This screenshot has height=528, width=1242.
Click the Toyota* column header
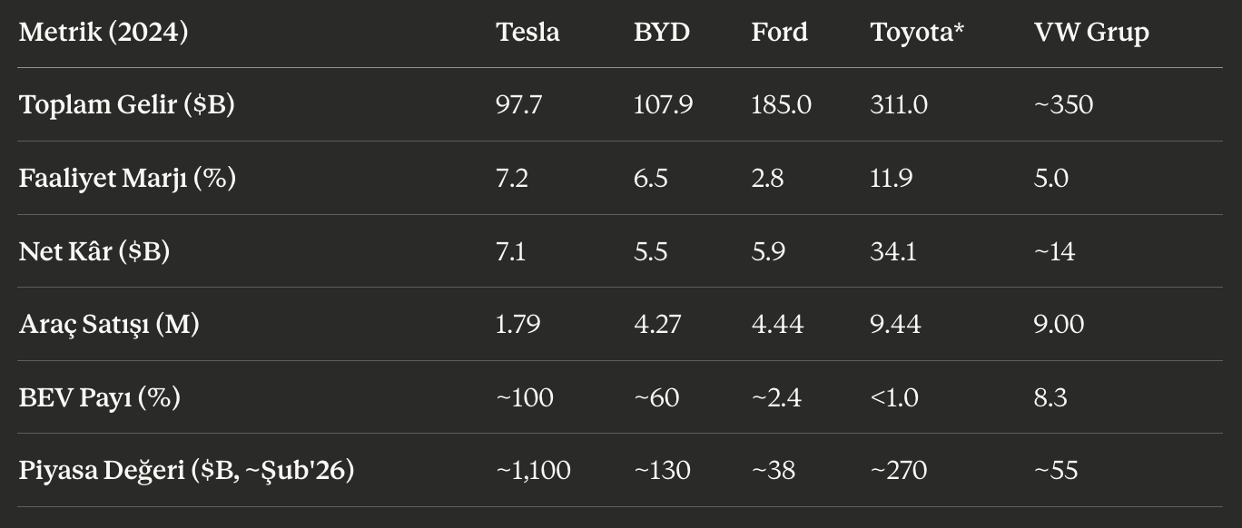[917, 33]
